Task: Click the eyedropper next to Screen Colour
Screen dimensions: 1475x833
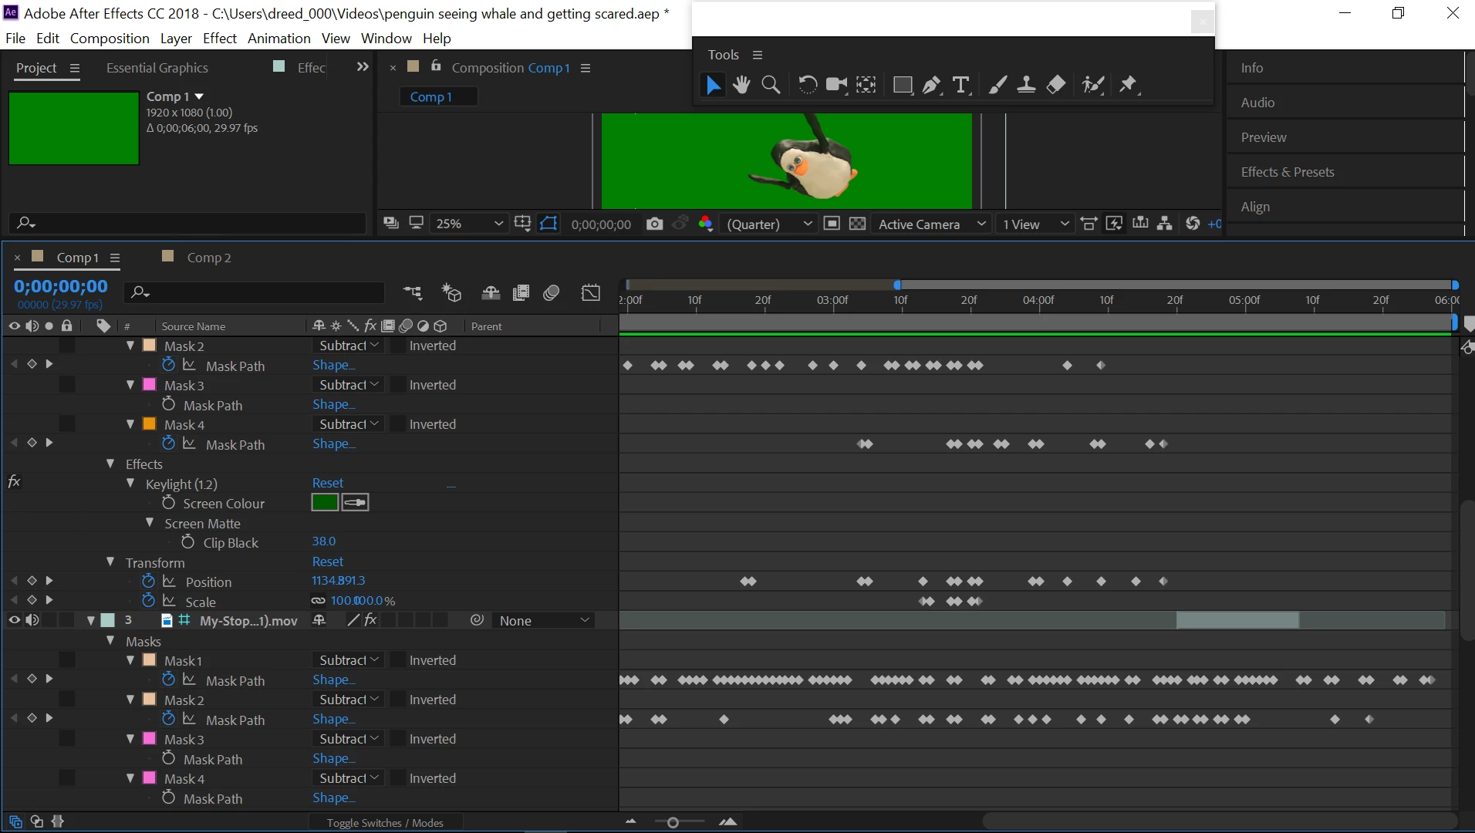Action: pos(355,503)
